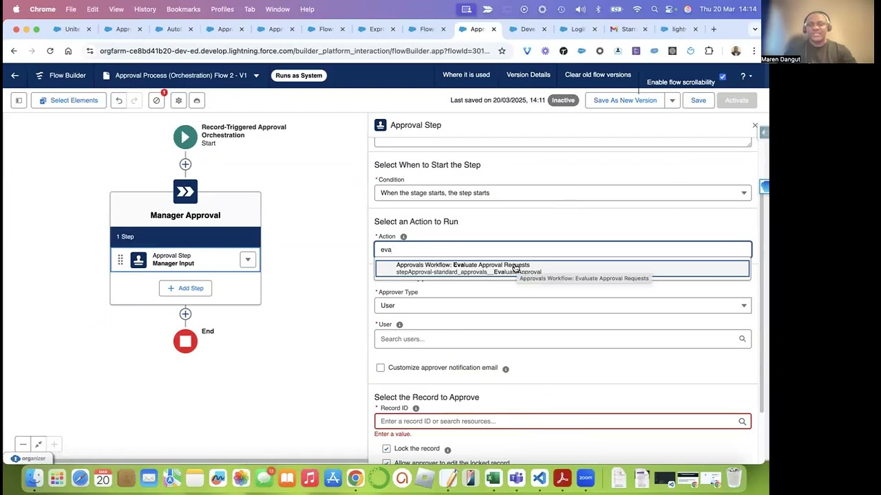Viewport: 881px width, 495px height.
Task: Add element below Start with plus icon
Action: pyautogui.click(x=185, y=164)
